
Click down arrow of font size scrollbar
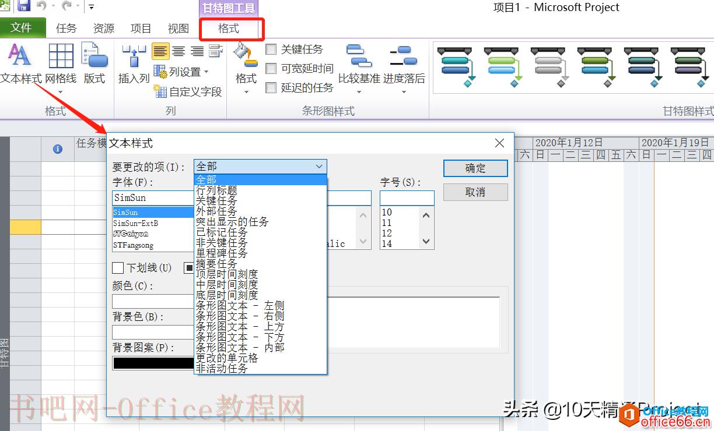[x=426, y=242]
